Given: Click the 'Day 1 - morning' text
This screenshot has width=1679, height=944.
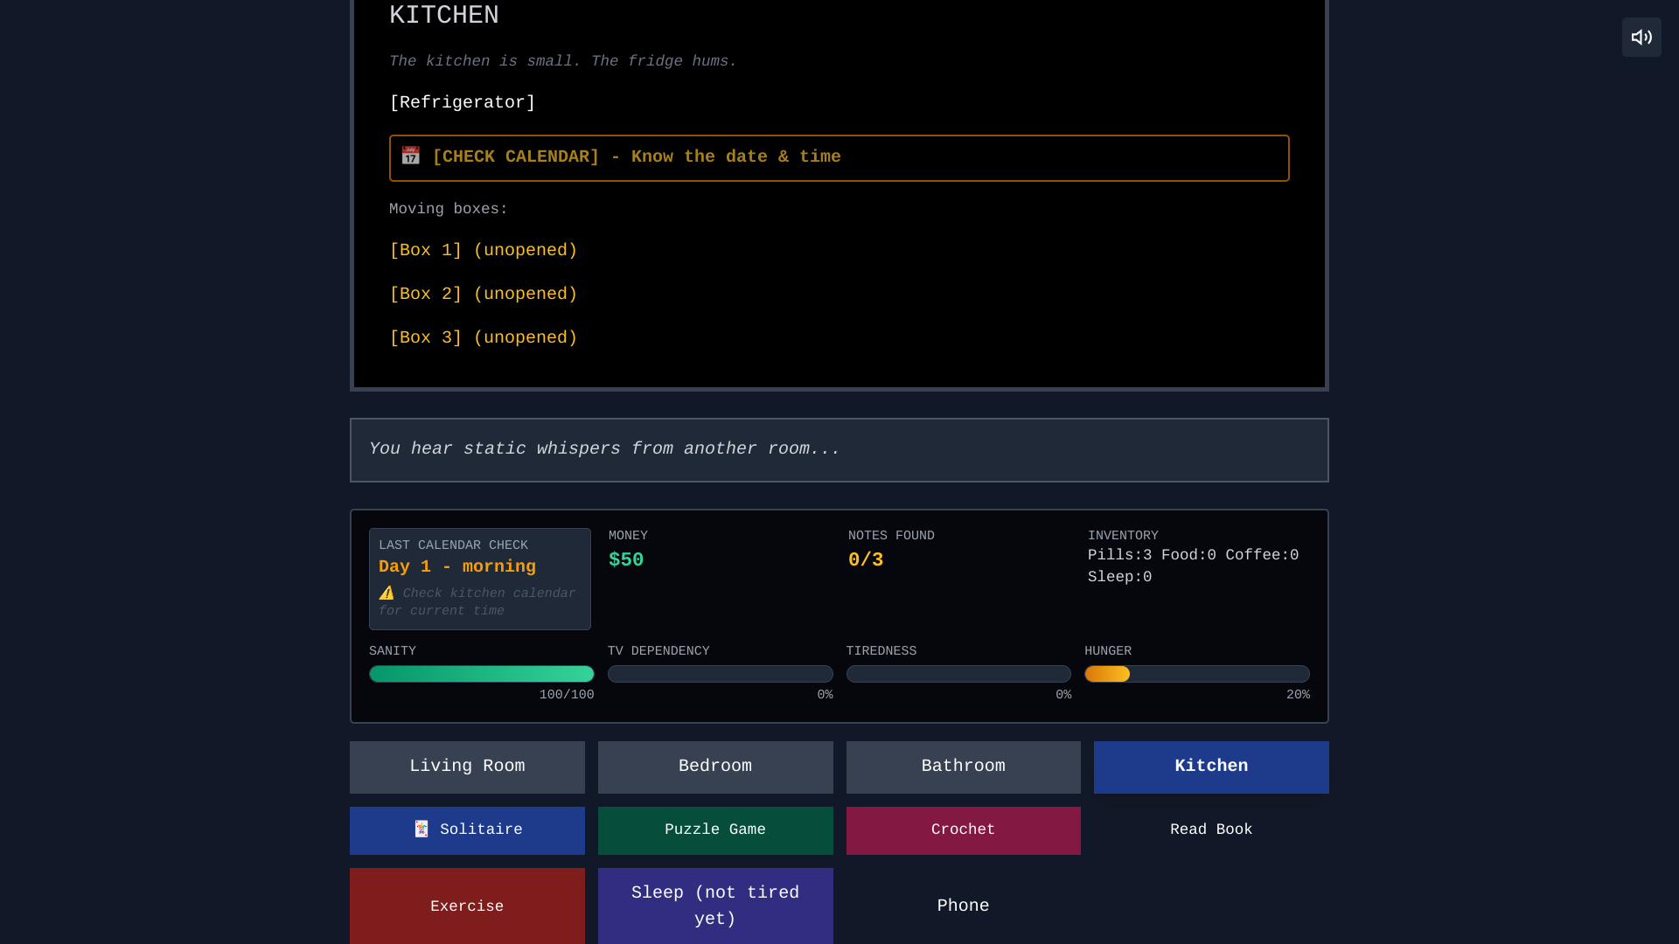Looking at the screenshot, I should [457, 567].
